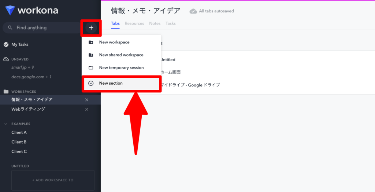
Task: Open the plus add menu button
Action: [91, 28]
